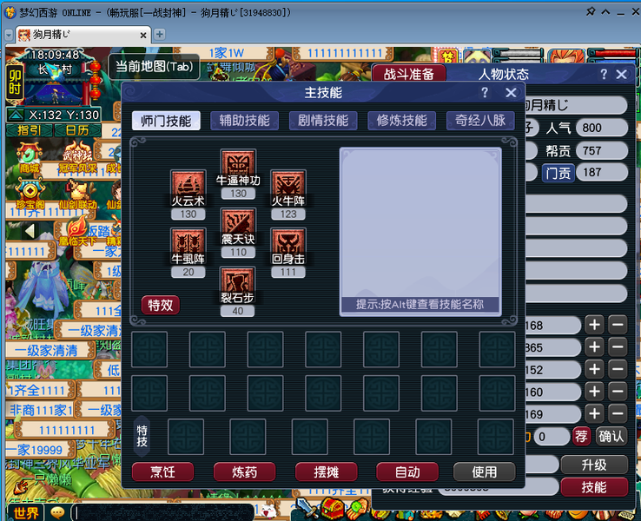Click the 自动 button

pos(407,472)
